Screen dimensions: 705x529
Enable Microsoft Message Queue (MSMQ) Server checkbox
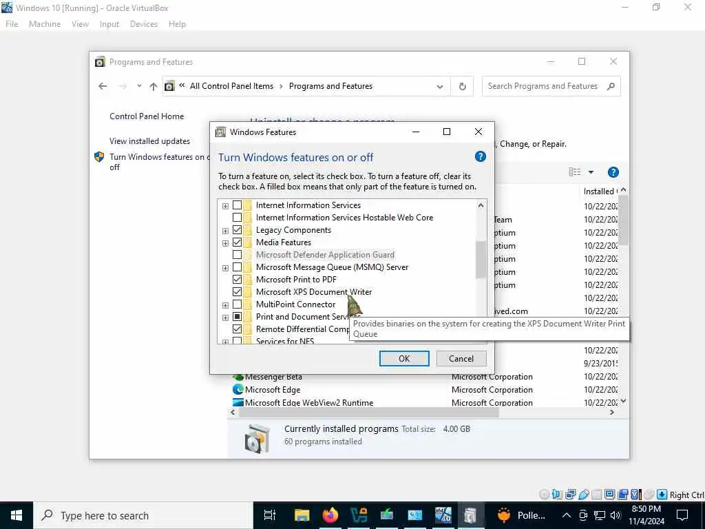[237, 267]
